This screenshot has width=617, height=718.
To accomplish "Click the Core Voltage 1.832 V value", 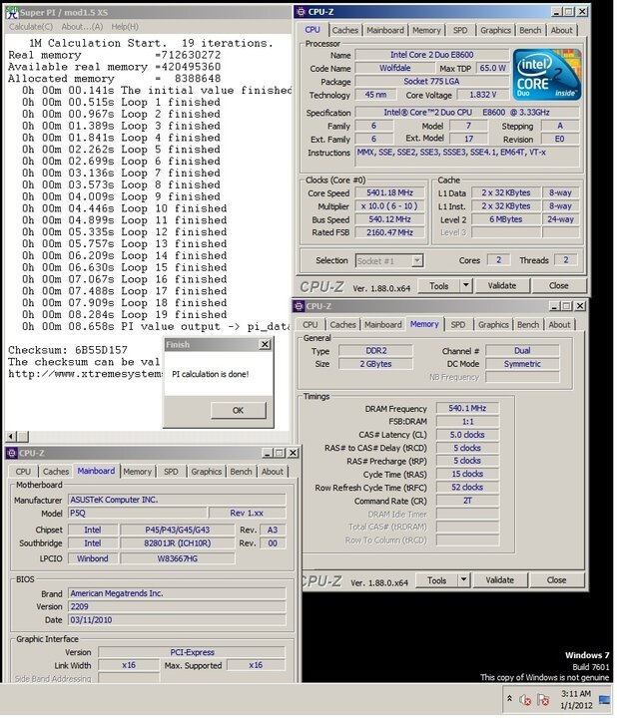I will [482, 95].
